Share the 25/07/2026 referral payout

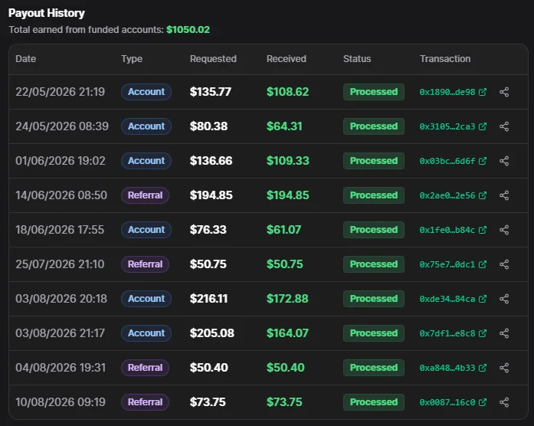(504, 264)
